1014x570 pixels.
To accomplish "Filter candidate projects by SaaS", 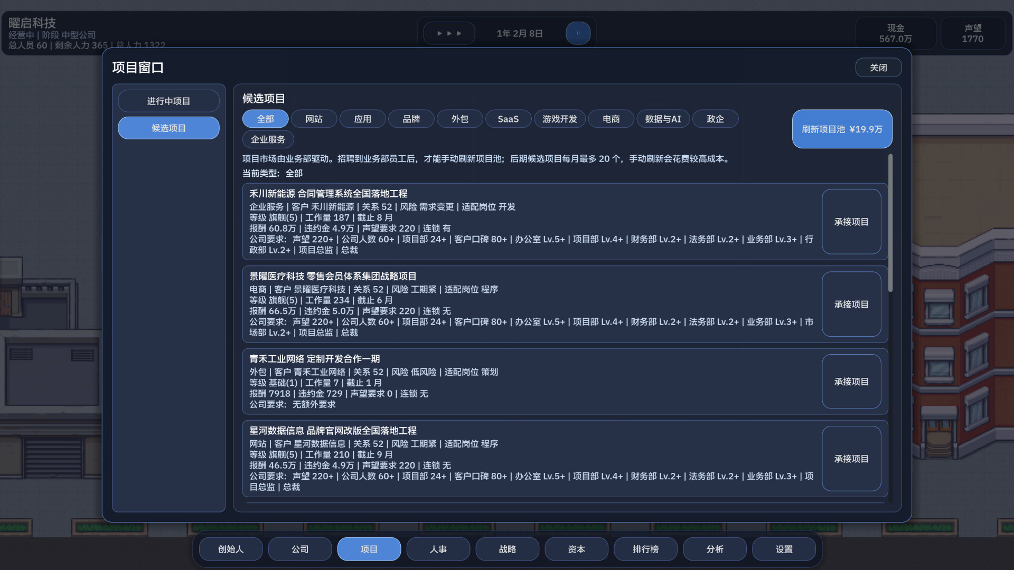I will click(x=508, y=119).
